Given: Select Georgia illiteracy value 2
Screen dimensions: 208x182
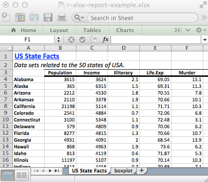Looking at the screenshot, I should 123,140.
